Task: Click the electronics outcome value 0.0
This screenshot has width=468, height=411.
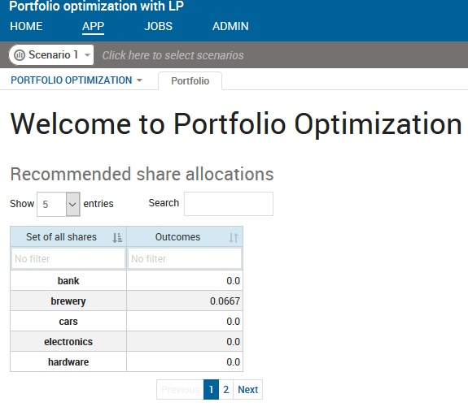Action: click(233, 342)
